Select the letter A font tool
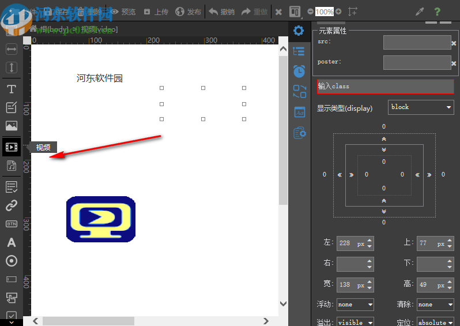460x326 pixels. (12, 242)
